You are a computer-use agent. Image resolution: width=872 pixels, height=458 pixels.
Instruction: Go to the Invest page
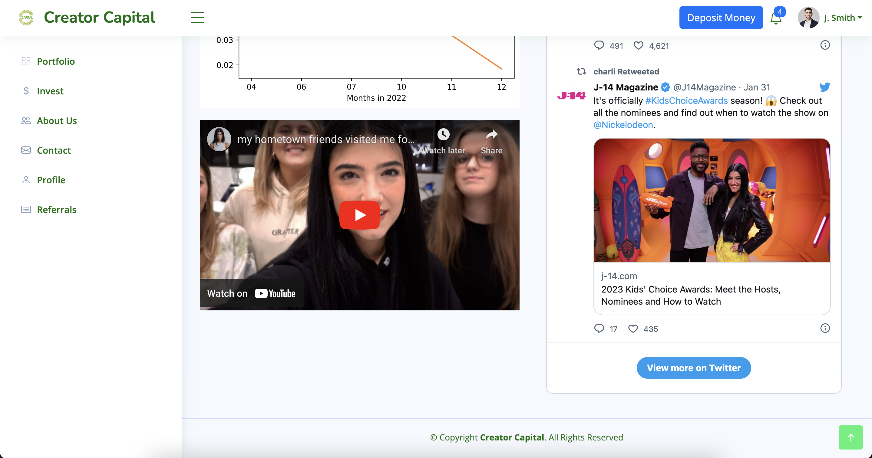[50, 91]
